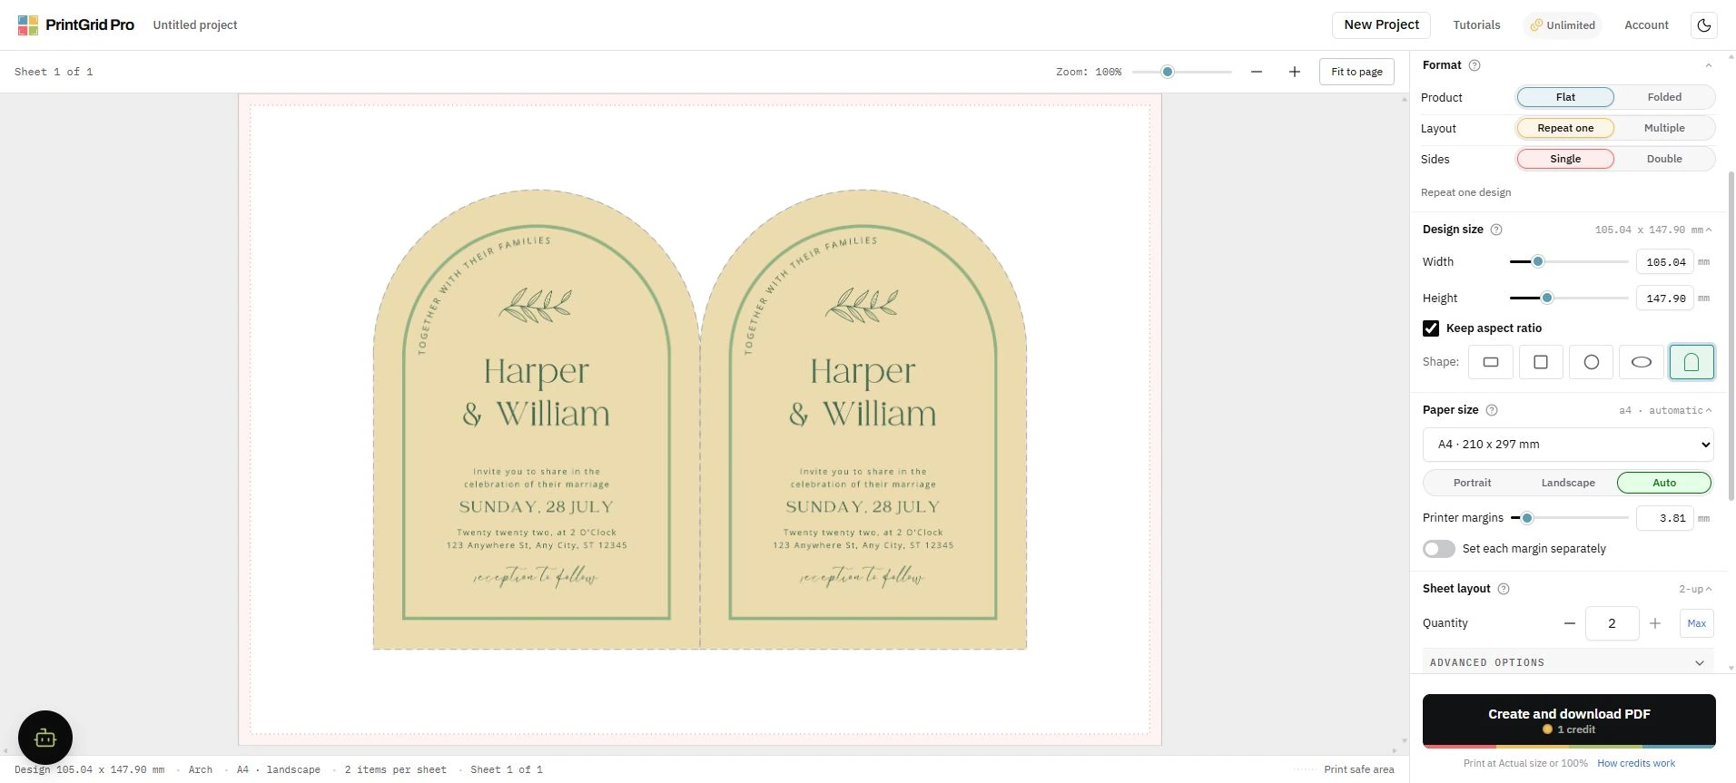The height and width of the screenshot is (783, 1736).
Task: Click the Printer margins value field
Action: (1665, 518)
